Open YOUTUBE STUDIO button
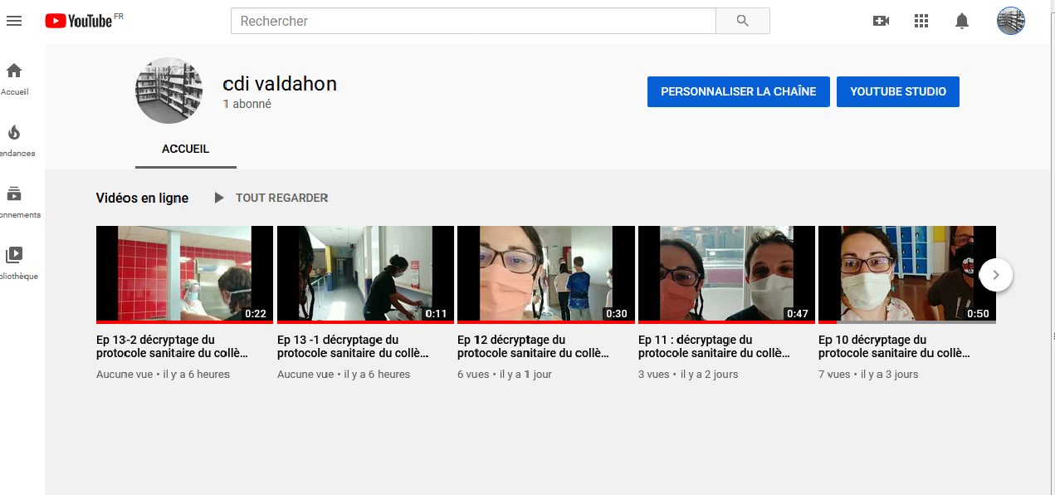Viewport: 1055px width, 495px height. pyautogui.click(x=897, y=91)
